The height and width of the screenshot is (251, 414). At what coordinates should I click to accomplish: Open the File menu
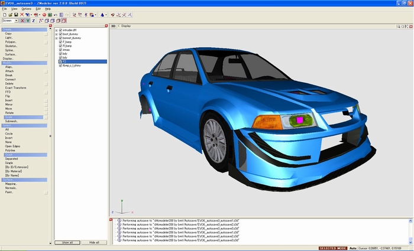5,9
